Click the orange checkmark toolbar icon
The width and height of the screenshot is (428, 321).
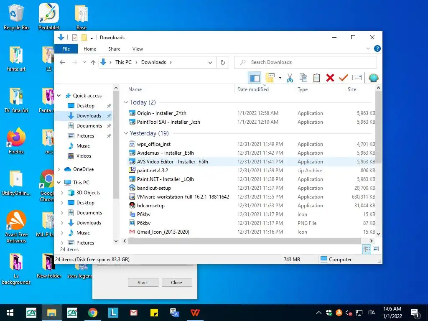point(344,78)
